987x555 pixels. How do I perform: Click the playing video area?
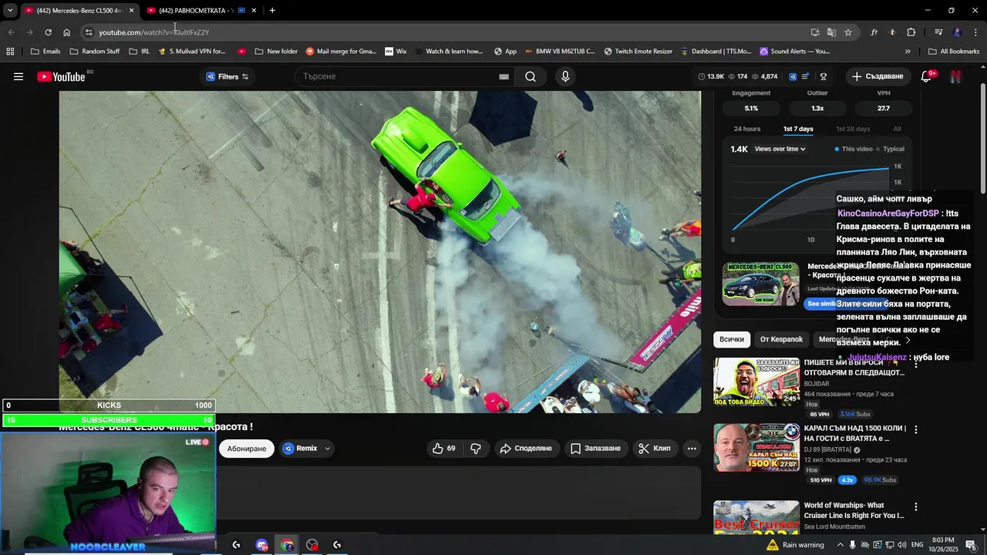pyautogui.click(x=380, y=251)
